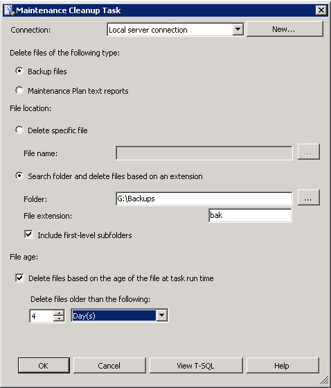Click the OK button
331x388 pixels.
click(x=44, y=365)
